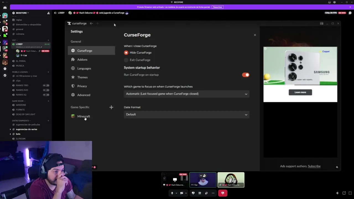
Task: Select the Exit CurseForge radio option
Action: click(x=126, y=60)
